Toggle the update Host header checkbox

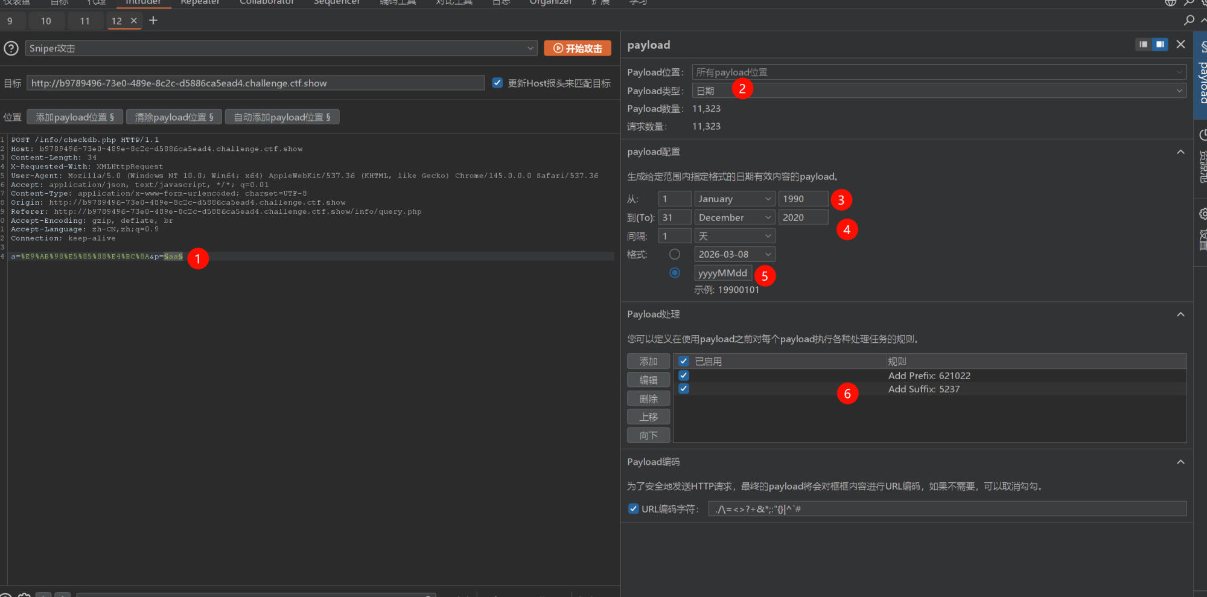tap(497, 83)
